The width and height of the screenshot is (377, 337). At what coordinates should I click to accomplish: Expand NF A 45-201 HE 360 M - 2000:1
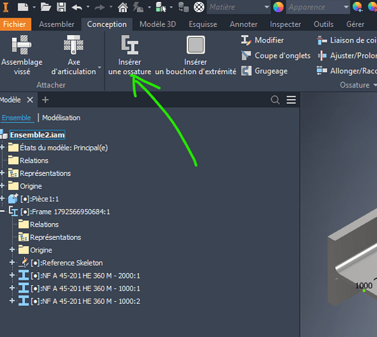tap(12, 275)
